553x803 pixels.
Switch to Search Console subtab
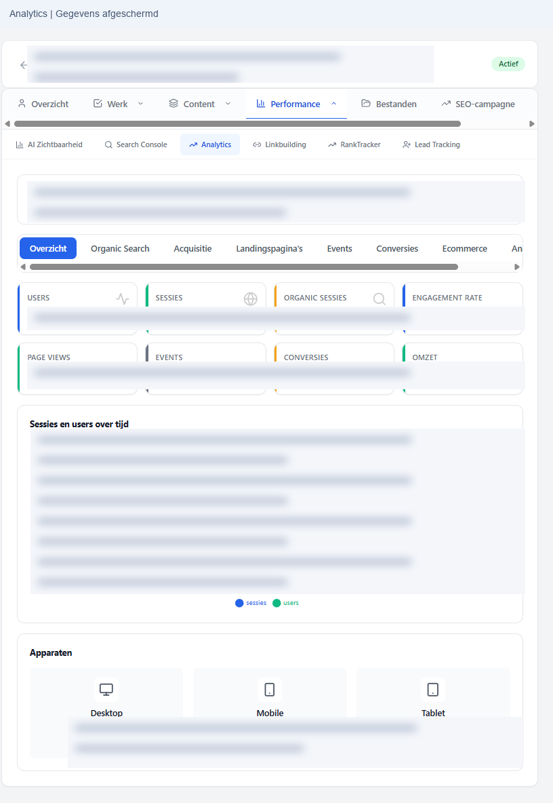[136, 145]
